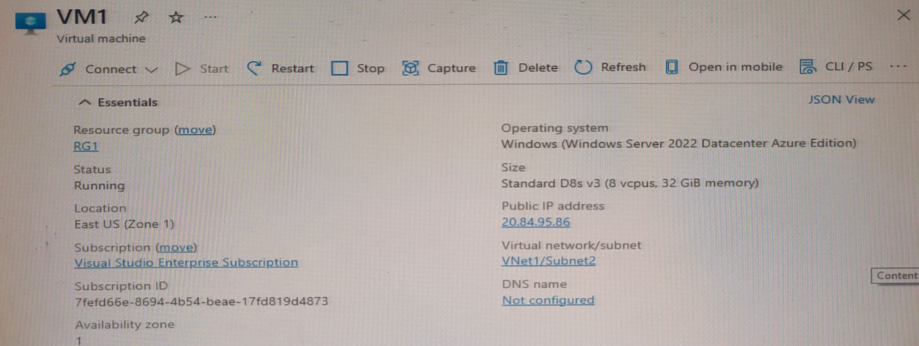Viewport: 919px width, 346px height.
Task: Click the Start toolbar label
Action: point(214,69)
